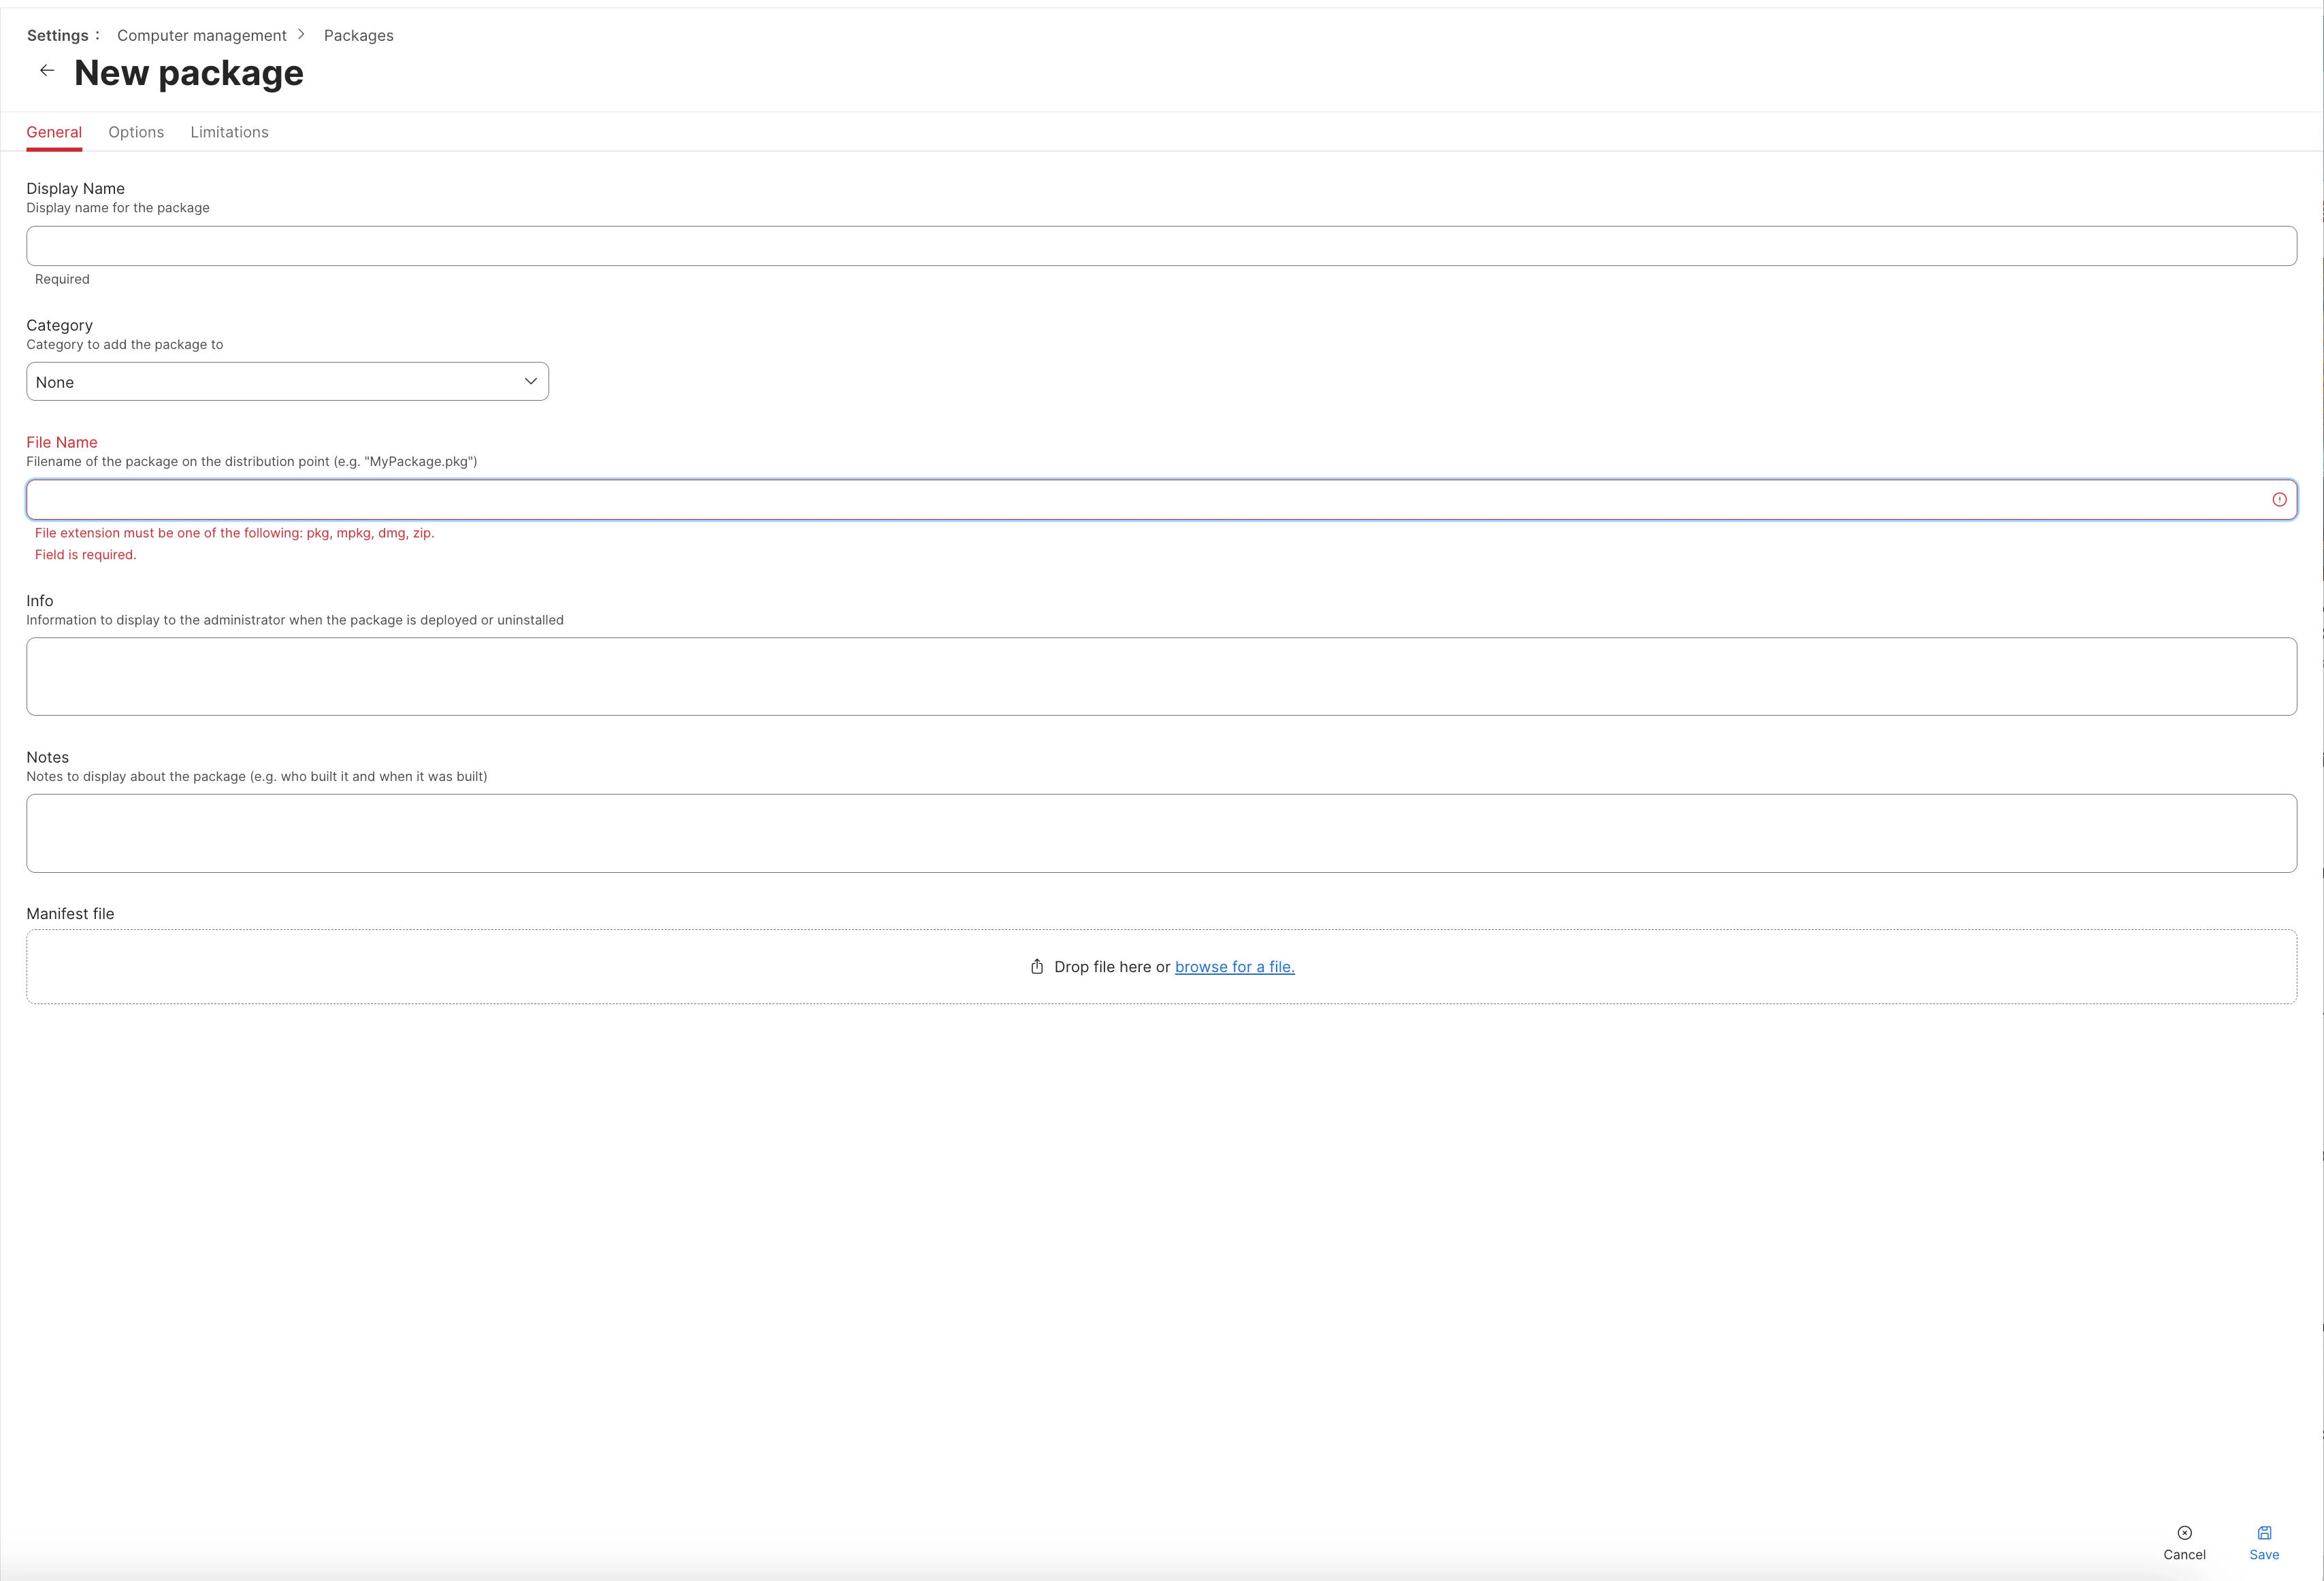The height and width of the screenshot is (1581, 2324).
Task: Click the red File Name label
Action: (x=62, y=442)
